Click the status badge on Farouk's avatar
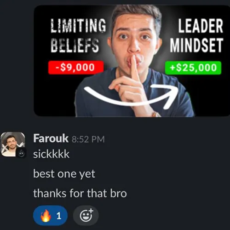 21,153
